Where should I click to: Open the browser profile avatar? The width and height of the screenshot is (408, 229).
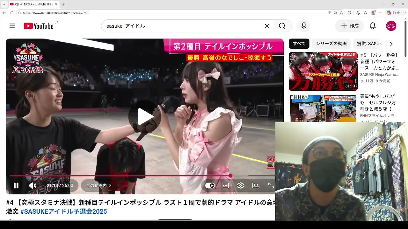[373, 13]
